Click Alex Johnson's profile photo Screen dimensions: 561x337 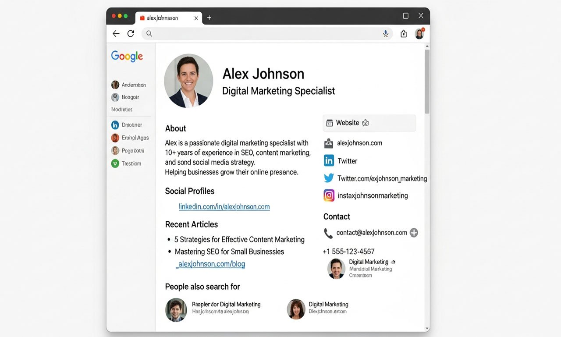click(188, 81)
